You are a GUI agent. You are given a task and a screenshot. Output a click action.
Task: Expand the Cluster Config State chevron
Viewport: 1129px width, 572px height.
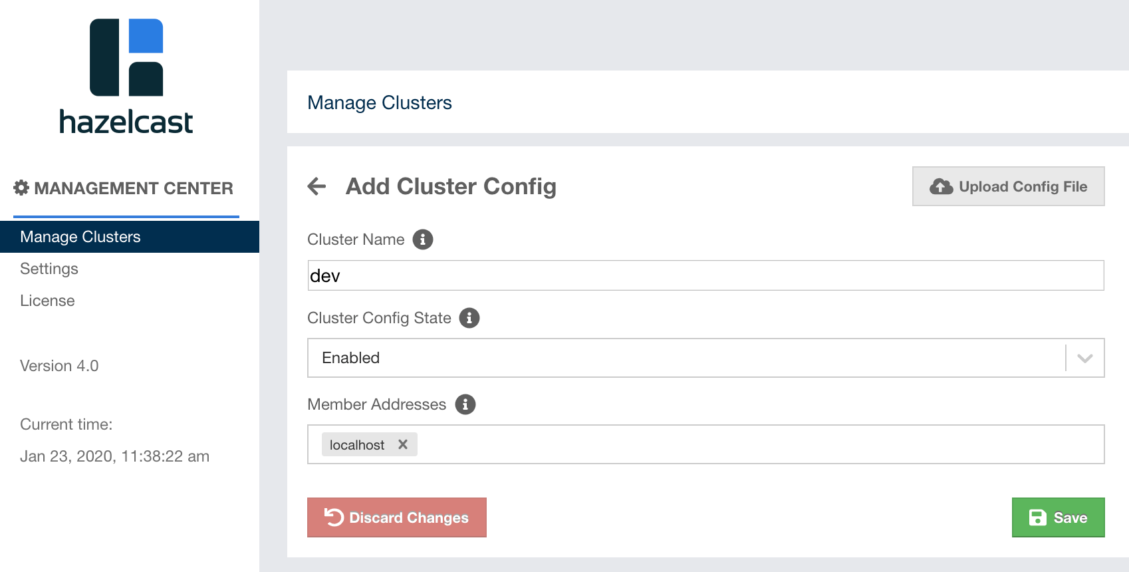[1085, 358]
